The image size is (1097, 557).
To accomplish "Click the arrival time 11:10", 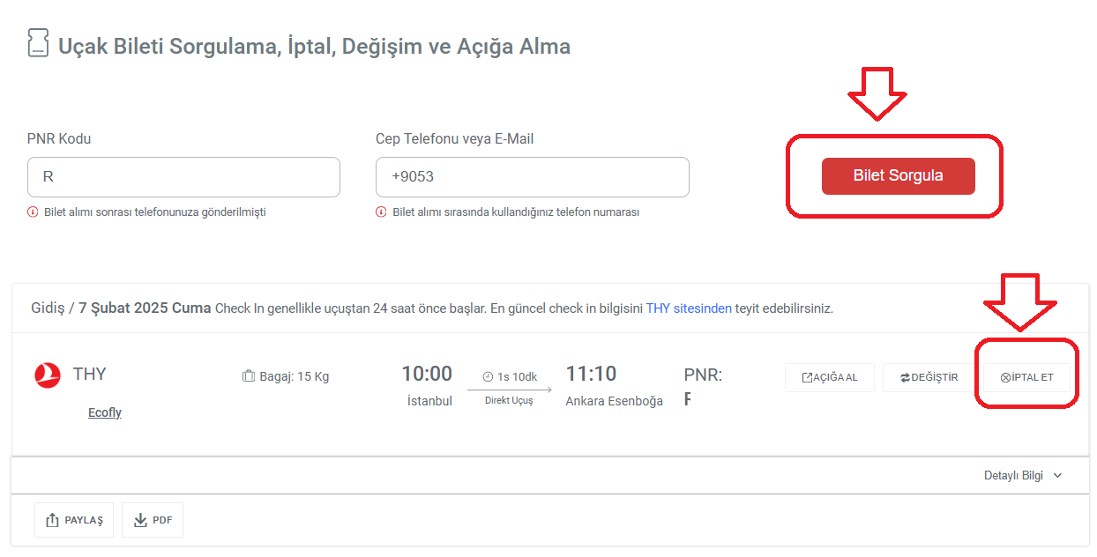I will coord(591,374).
